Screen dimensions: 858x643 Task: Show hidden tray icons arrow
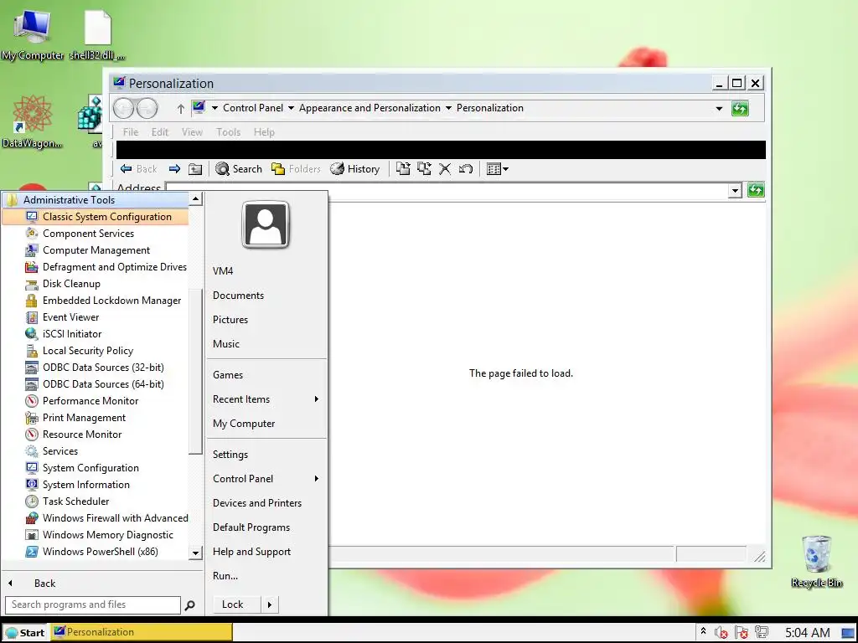[703, 631]
